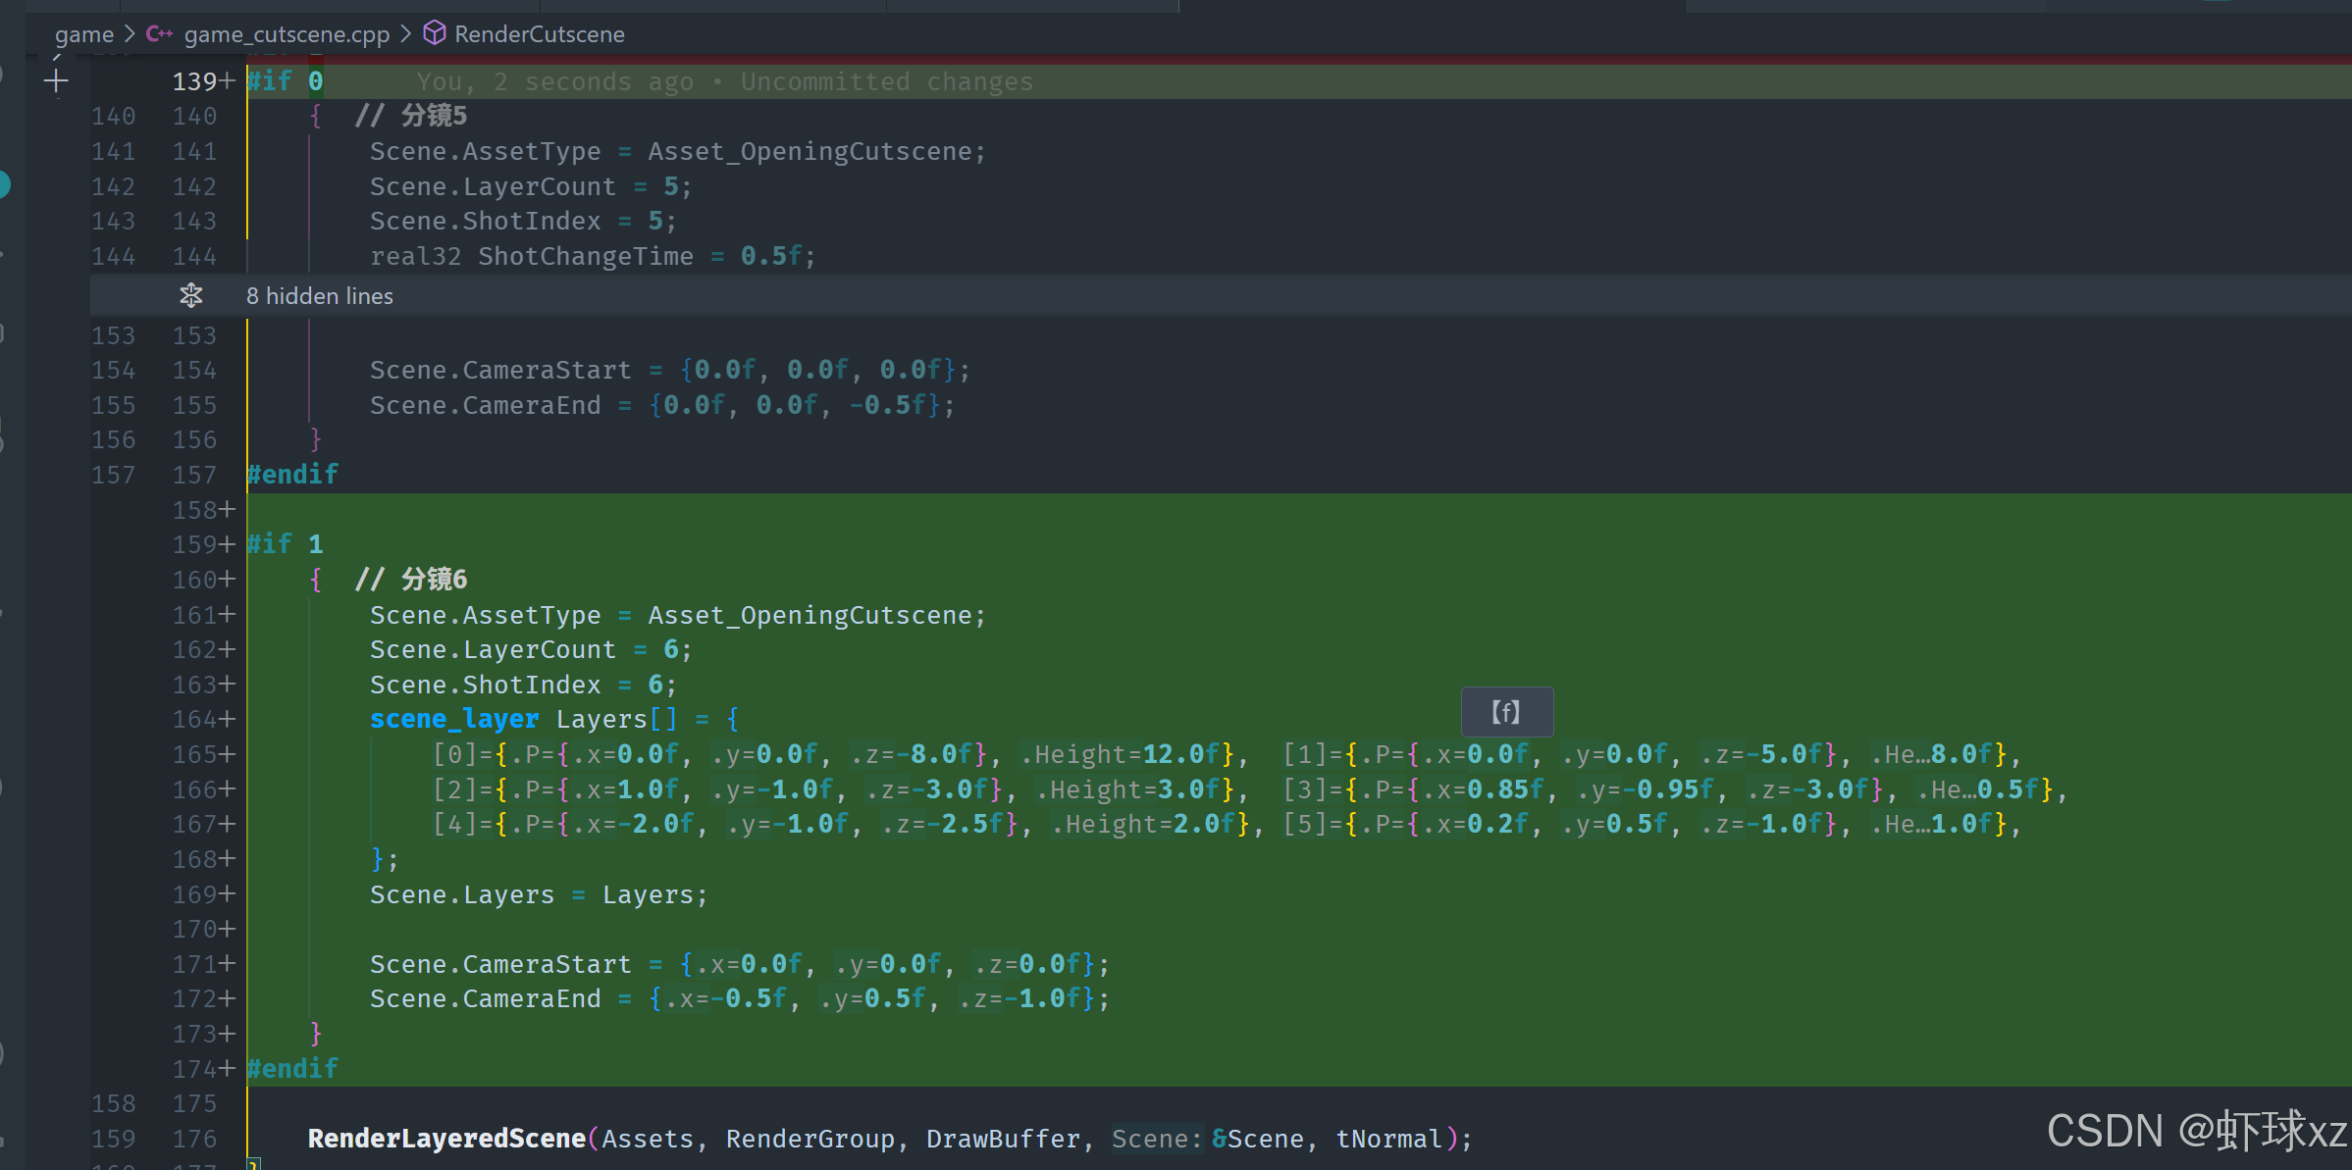Open the game_cutscene.cpp breadcrumb dropdown
Screen dimensions: 2352x1170
287,34
